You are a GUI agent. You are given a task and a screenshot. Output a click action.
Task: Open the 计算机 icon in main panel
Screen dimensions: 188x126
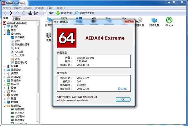[49, 22]
